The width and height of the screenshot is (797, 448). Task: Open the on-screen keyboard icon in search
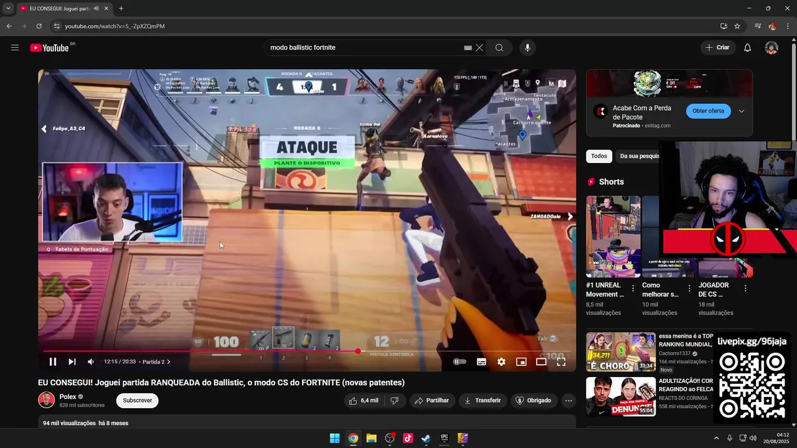(468, 48)
